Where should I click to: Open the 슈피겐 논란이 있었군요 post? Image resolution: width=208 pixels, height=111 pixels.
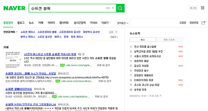click(31, 104)
